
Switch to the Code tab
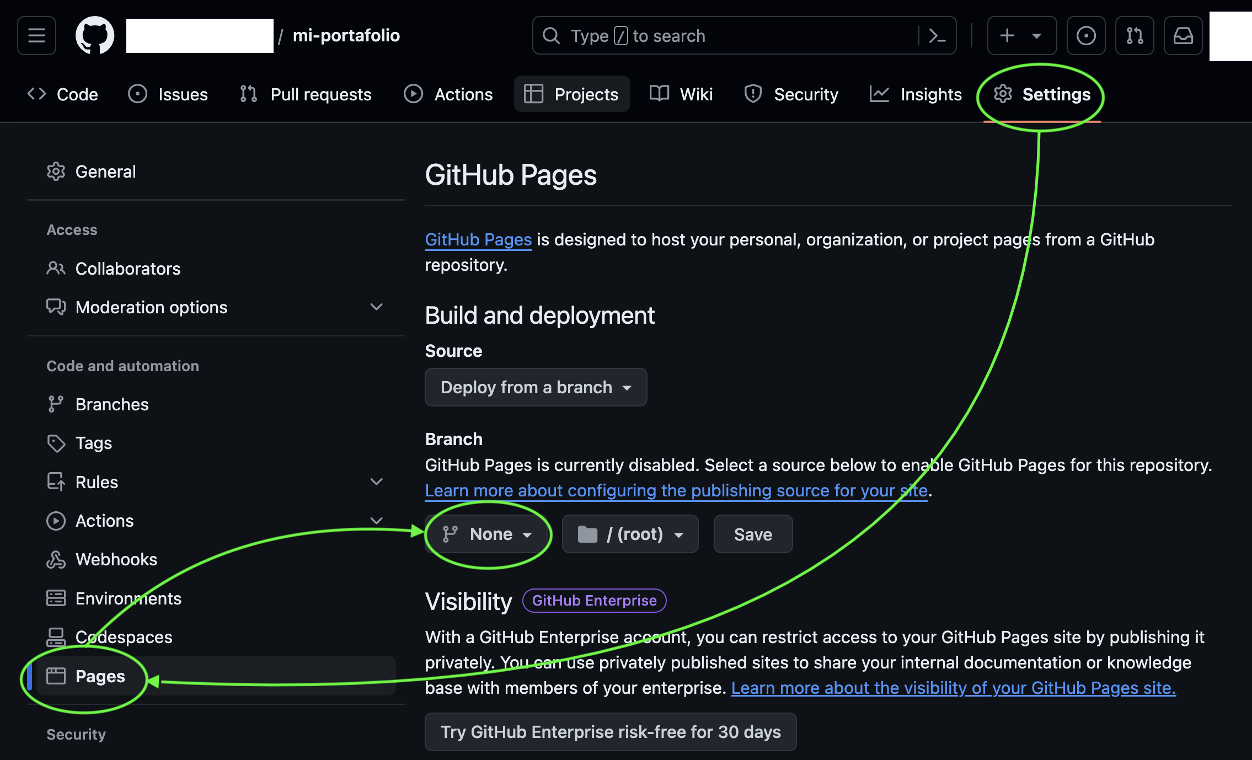click(x=62, y=94)
